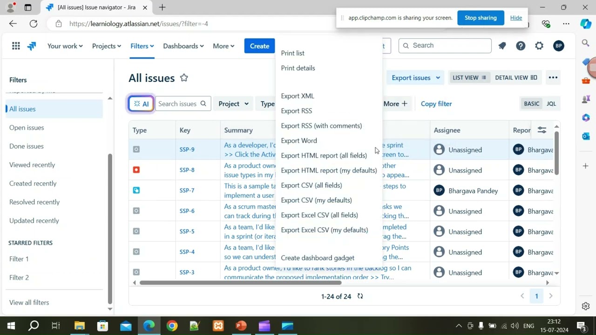Open Jira settings gear icon

coord(539,46)
